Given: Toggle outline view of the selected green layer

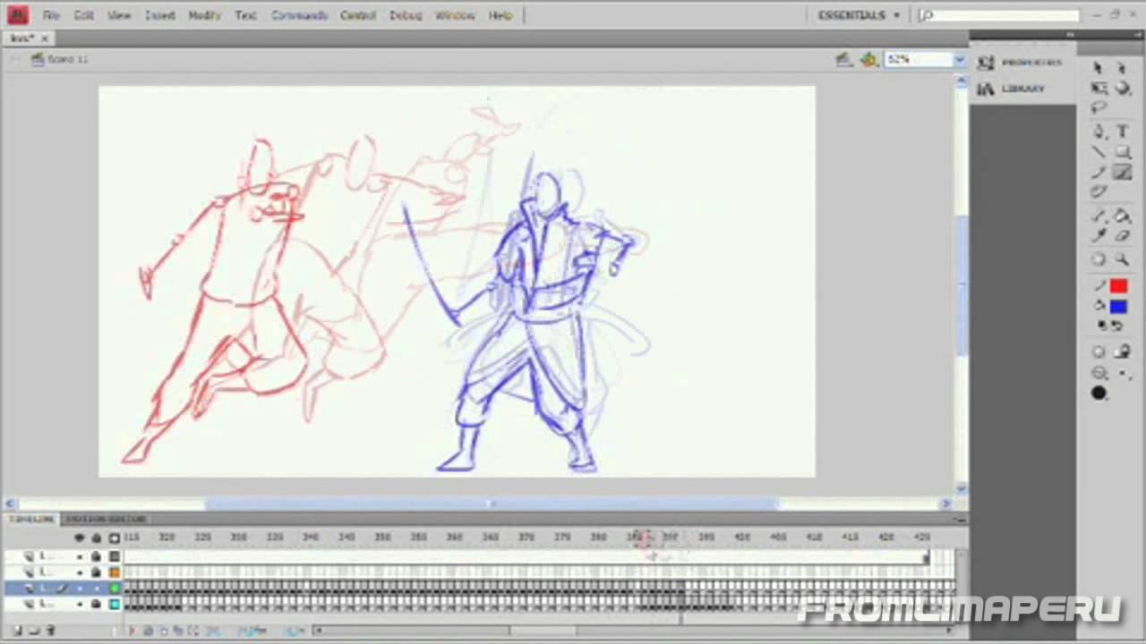Looking at the screenshot, I should click(115, 588).
